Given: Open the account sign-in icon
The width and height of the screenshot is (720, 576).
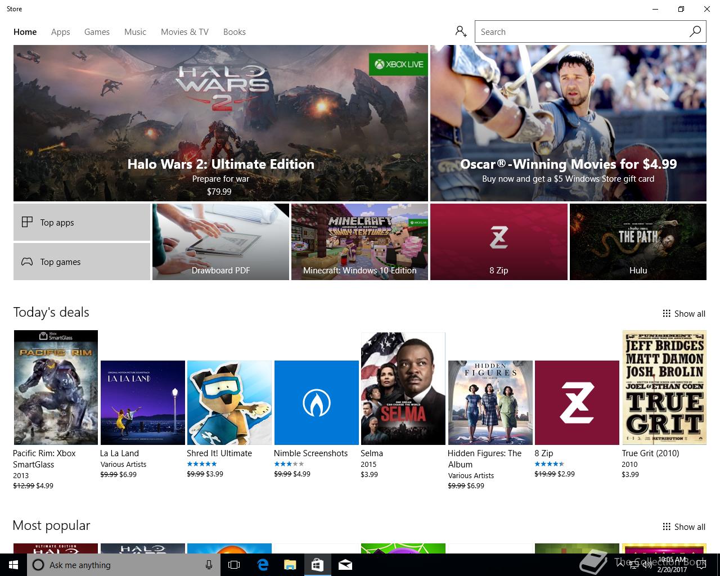Looking at the screenshot, I should point(461,31).
